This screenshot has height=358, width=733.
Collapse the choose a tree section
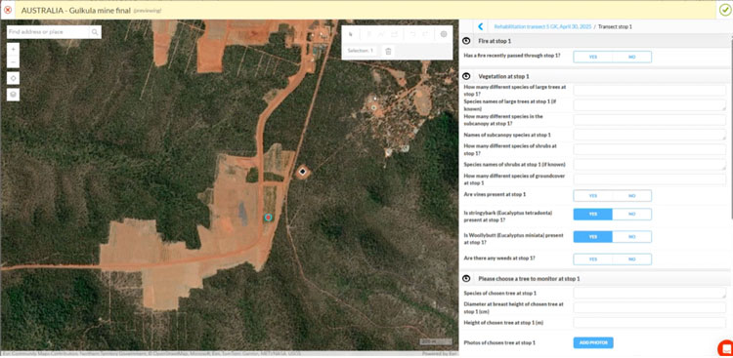466,279
